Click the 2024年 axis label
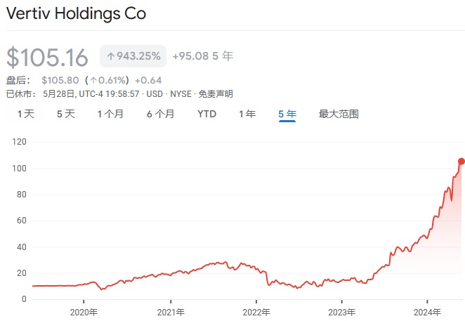This screenshot has height=321, width=465. click(x=428, y=313)
